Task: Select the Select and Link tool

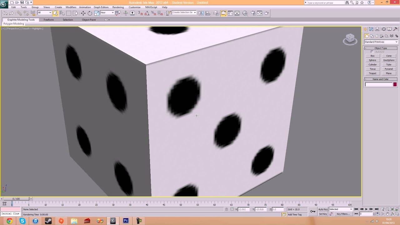Action: click(x=19, y=13)
